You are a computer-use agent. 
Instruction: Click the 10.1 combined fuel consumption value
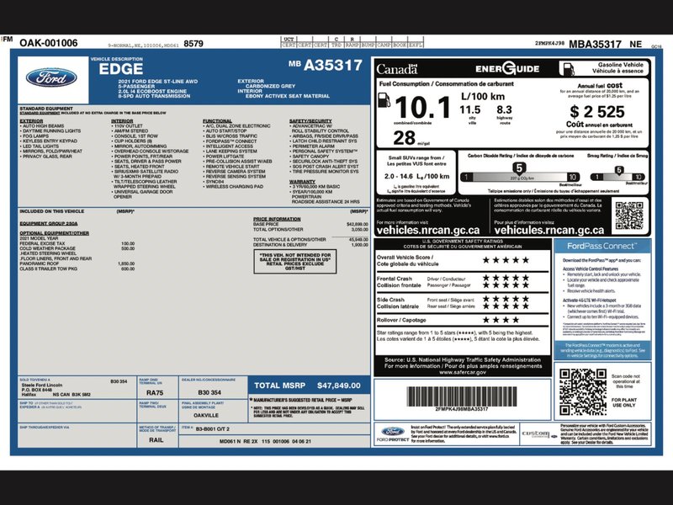(422, 108)
